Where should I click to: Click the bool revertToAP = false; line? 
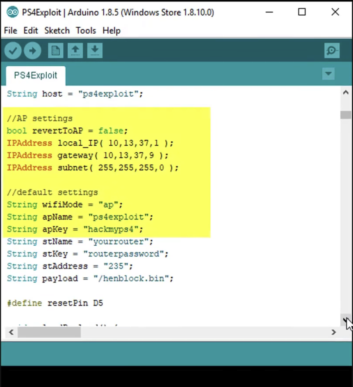(67, 131)
